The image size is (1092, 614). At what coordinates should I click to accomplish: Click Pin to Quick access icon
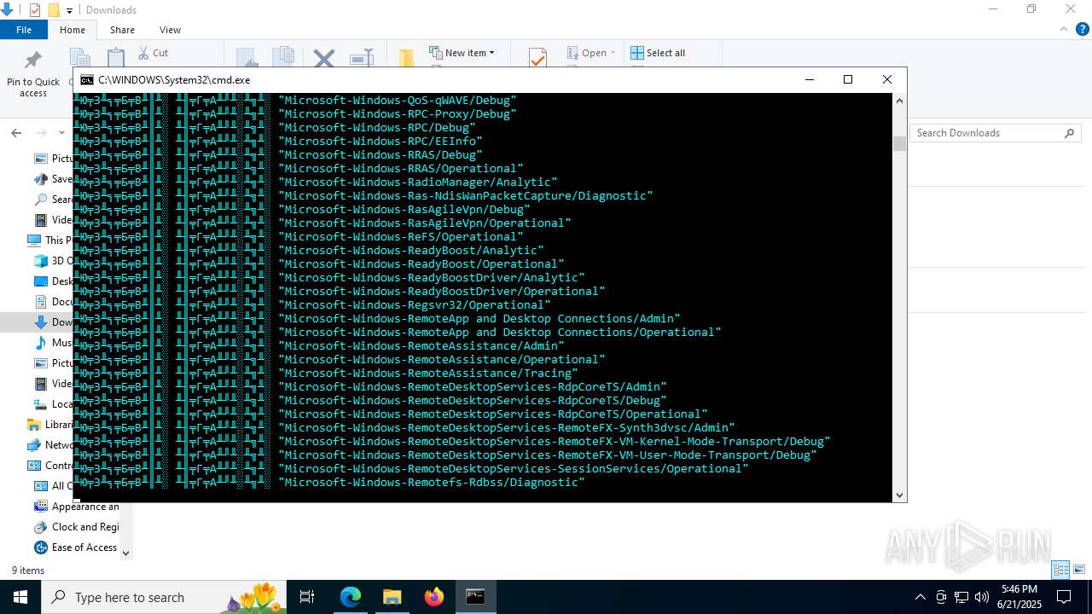(x=33, y=60)
